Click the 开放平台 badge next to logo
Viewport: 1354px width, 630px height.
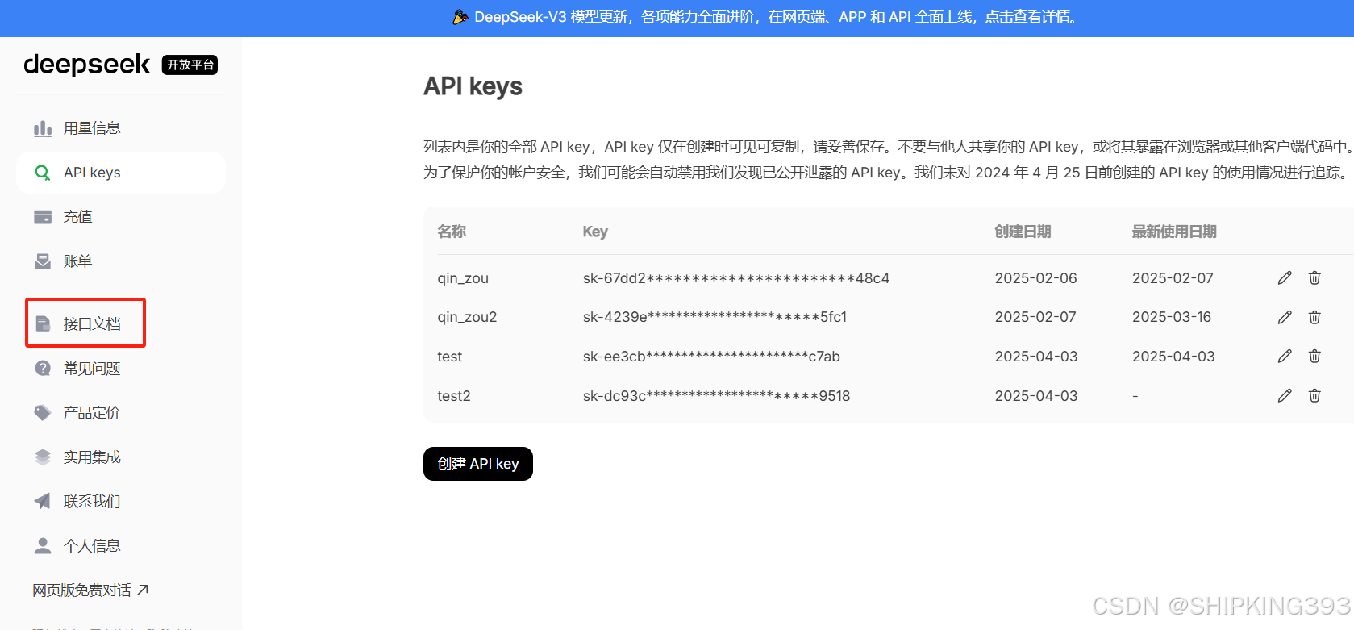tap(190, 65)
